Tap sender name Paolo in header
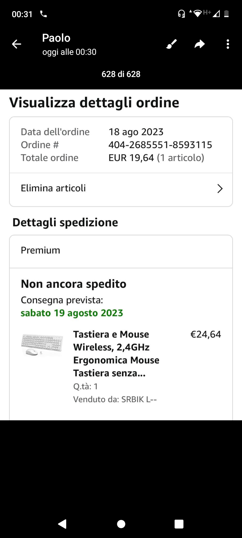The width and height of the screenshot is (242, 538). pyautogui.click(x=56, y=38)
